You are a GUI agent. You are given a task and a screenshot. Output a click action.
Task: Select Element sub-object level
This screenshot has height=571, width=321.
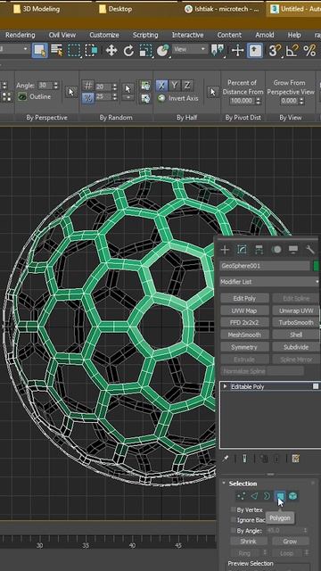[x=292, y=496]
